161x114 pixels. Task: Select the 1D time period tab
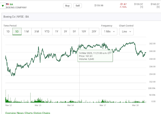click(8, 32)
